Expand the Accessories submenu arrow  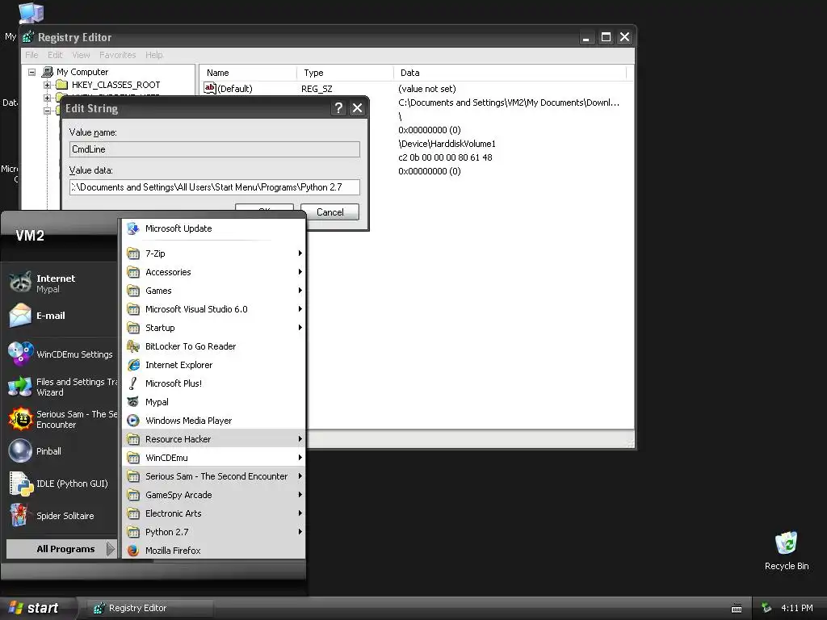(x=300, y=272)
